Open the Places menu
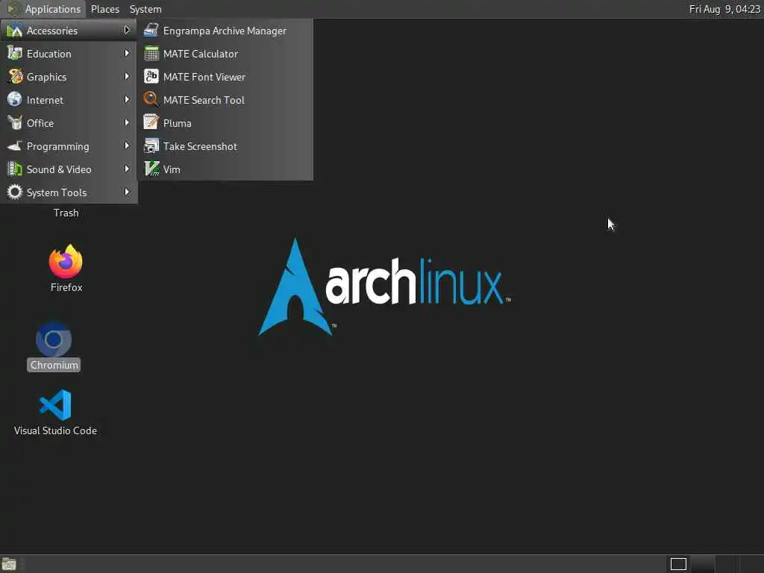The image size is (764, 573). click(x=104, y=9)
